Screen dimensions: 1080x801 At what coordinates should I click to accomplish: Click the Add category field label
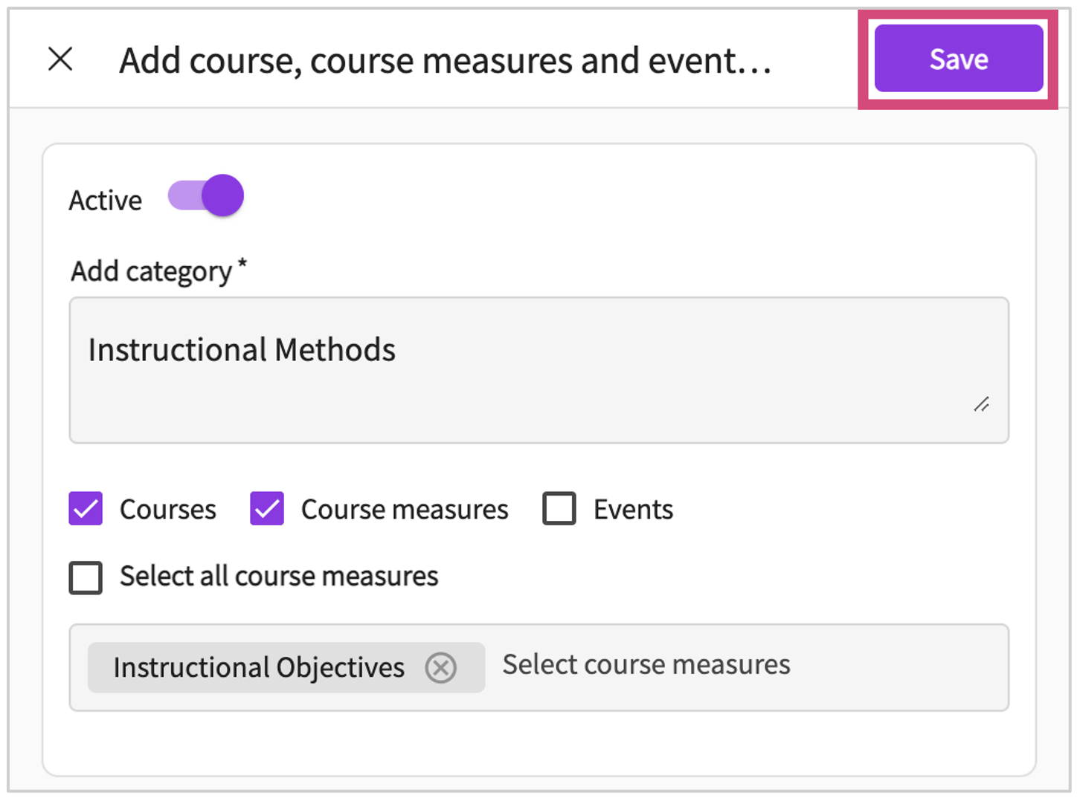click(x=152, y=271)
